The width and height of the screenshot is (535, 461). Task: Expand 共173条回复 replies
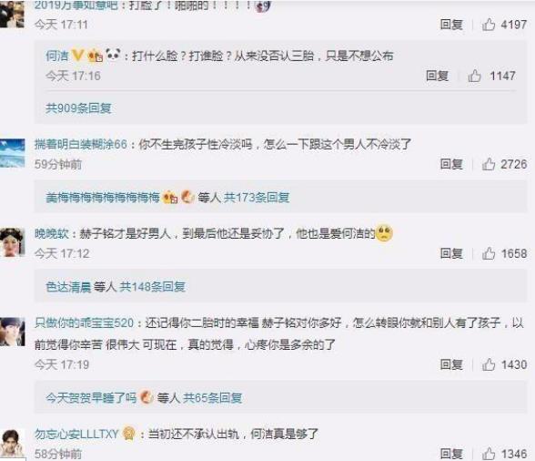point(257,198)
